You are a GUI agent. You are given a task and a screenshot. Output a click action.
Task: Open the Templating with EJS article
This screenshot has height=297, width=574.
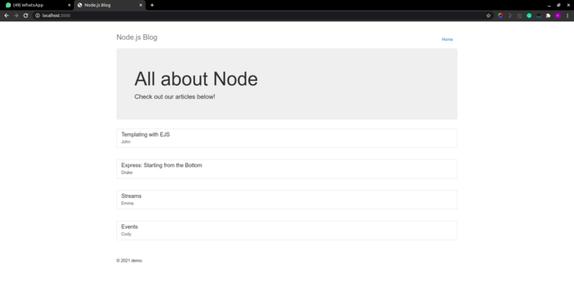click(x=287, y=138)
